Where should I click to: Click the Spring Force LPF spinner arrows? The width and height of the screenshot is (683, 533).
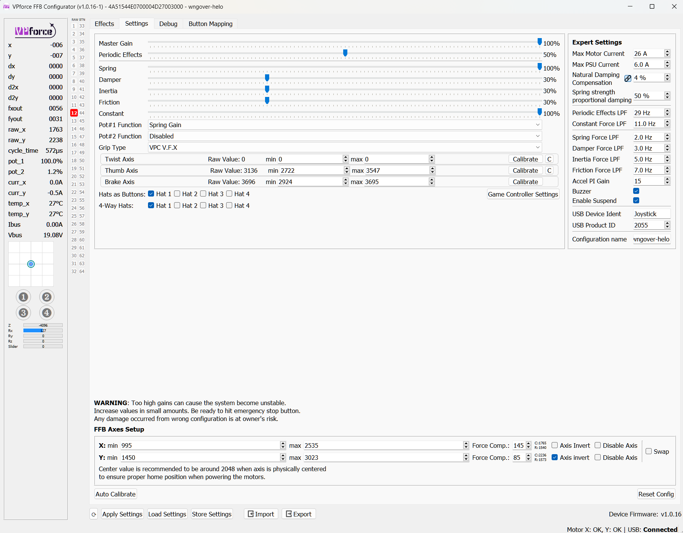(667, 137)
